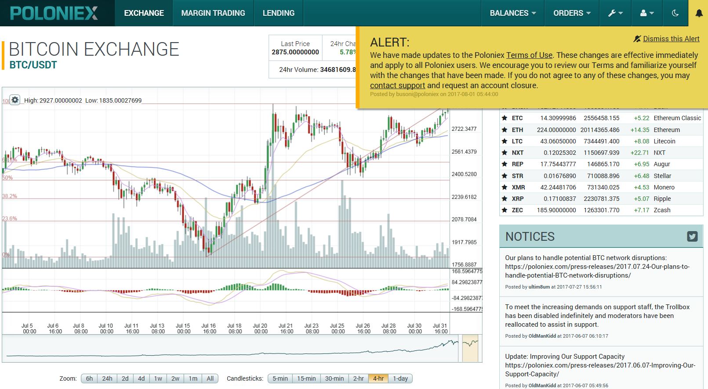Open the notifications bell icon
The image size is (708, 389).
tap(699, 13)
